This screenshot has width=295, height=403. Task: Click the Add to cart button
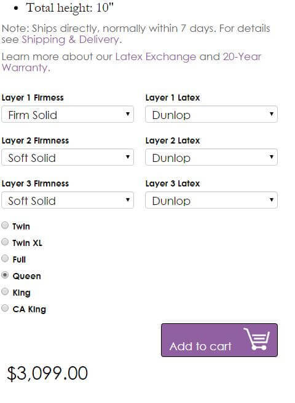click(x=219, y=340)
